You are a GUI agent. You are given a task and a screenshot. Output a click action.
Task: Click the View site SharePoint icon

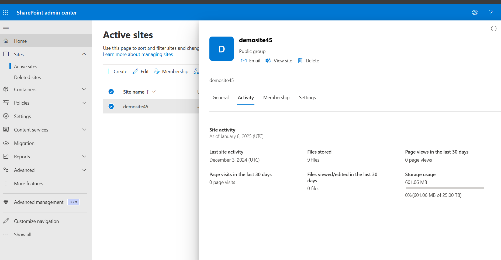tap(268, 60)
